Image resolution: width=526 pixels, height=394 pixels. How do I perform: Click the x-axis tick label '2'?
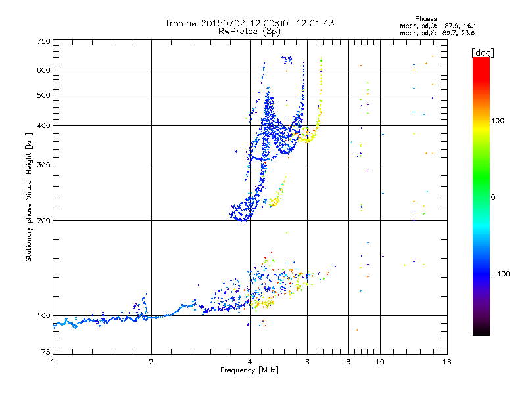click(151, 362)
